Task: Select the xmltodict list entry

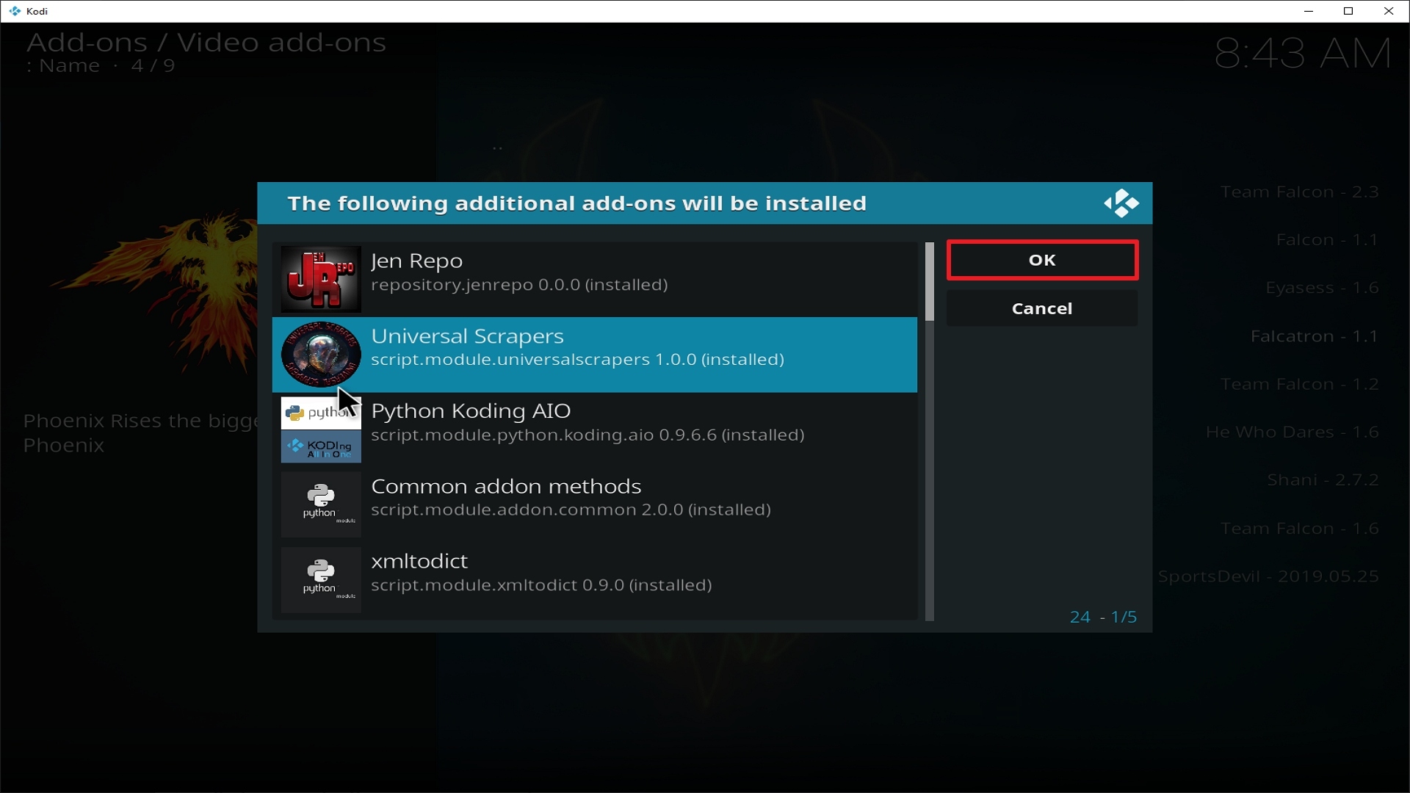Action: tap(595, 580)
